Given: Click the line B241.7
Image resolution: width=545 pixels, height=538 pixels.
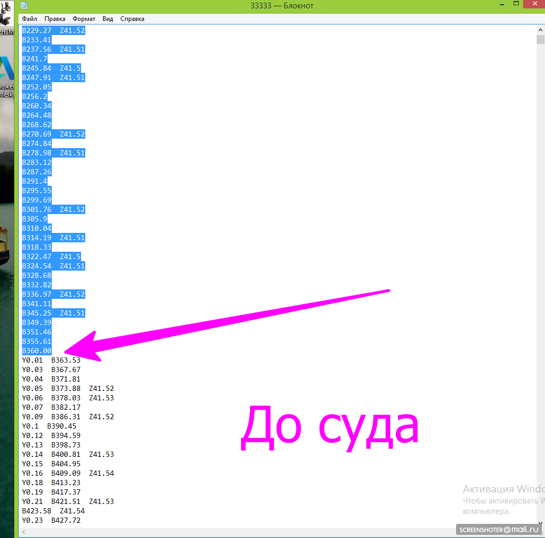Looking at the screenshot, I should click(x=35, y=59).
